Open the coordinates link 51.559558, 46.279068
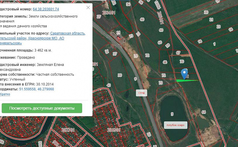Viewport: 238px width, 147px height. [36, 89]
